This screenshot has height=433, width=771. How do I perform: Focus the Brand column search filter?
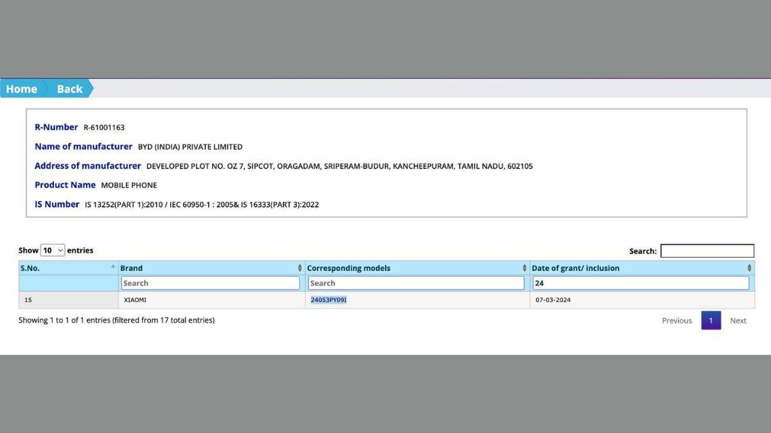[211, 283]
